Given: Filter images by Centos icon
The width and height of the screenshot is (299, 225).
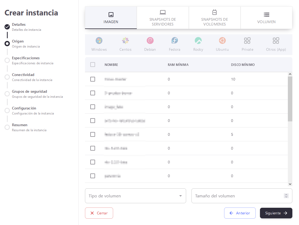Looking at the screenshot, I should pyautogui.click(x=125, y=41).
